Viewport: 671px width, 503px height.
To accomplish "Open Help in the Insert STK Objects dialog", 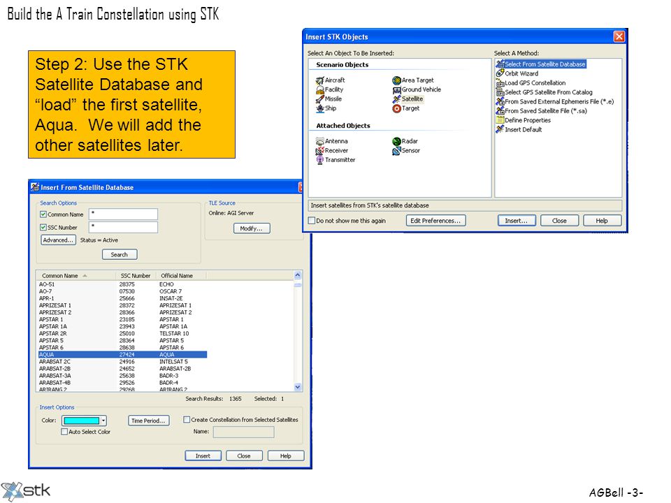I will tap(602, 221).
